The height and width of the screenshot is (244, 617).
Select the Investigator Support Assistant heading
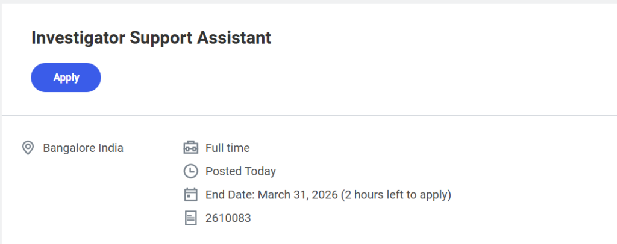[151, 38]
